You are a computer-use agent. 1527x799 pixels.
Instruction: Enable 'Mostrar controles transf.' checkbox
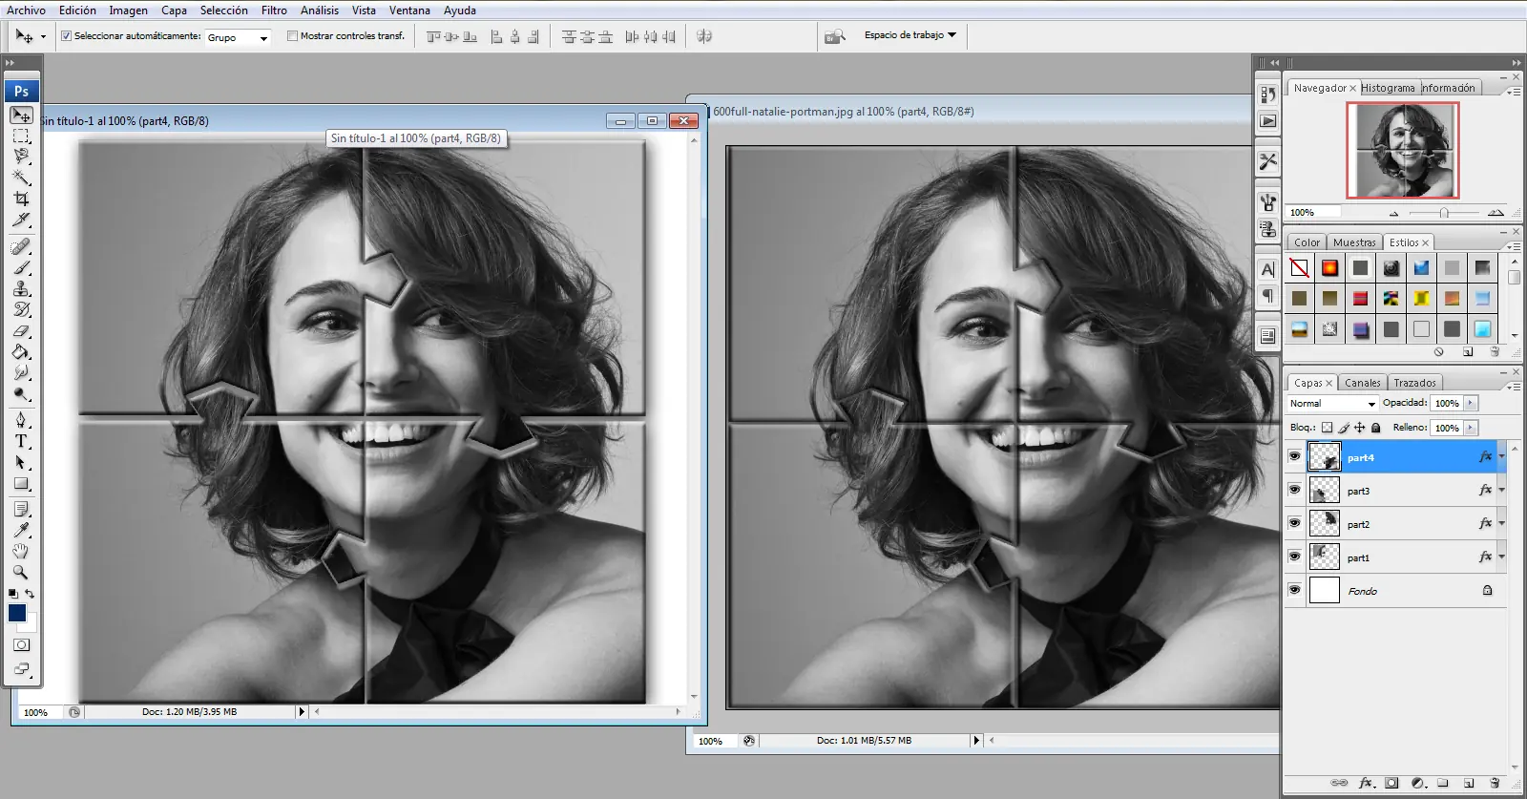(x=292, y=36)
